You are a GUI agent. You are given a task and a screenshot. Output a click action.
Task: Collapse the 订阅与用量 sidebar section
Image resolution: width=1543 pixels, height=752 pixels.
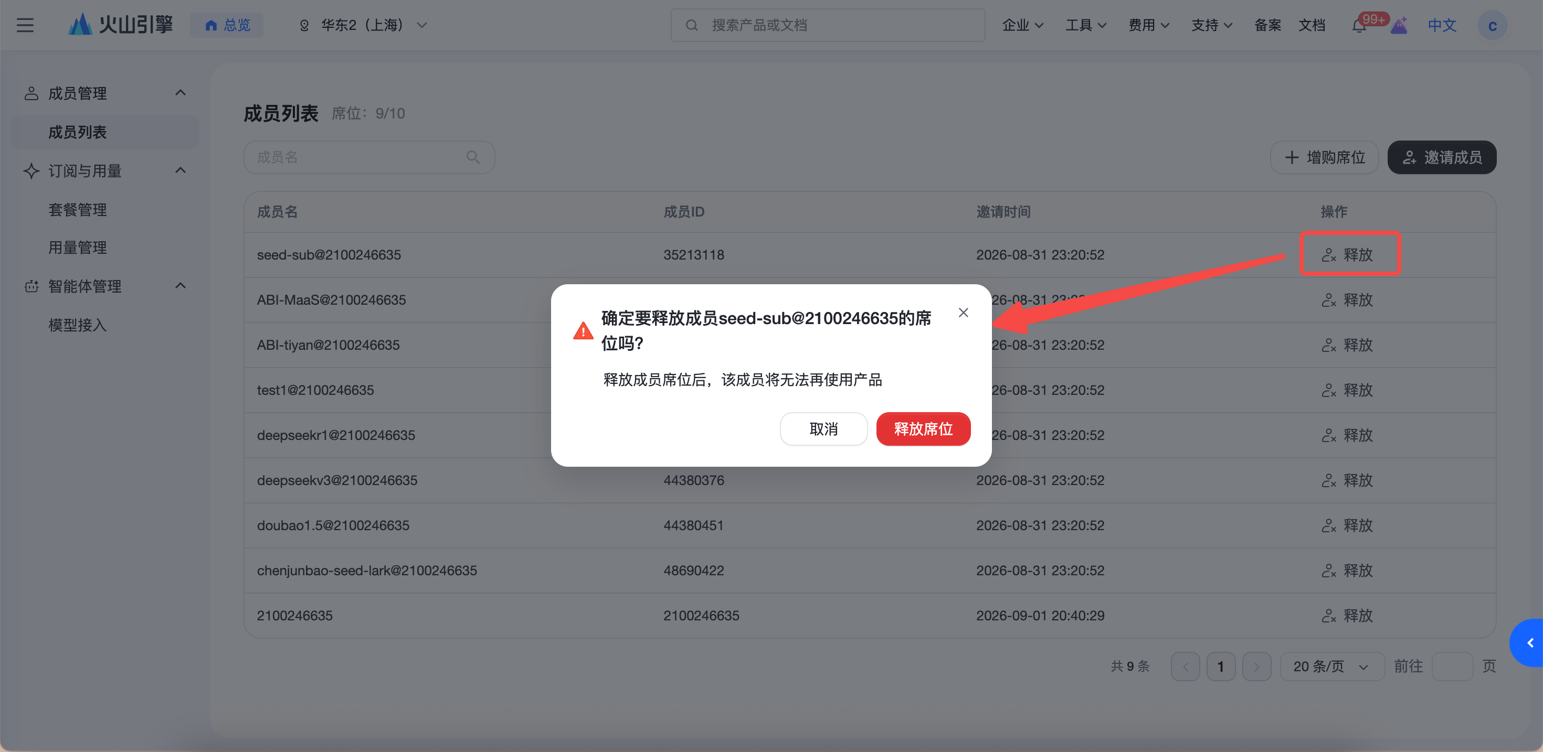pos(181,170)
